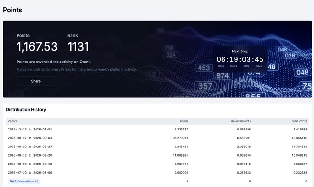The height and width of the screenshot is (187, 314).
Task: Select the points value 0.287512
Action: pos(181,164)
